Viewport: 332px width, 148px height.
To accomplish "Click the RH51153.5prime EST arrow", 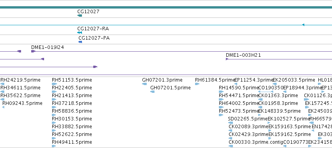I will click(54, 84).
